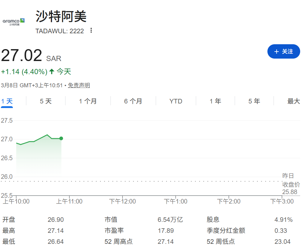Select the 1 天 time range tab
The width and height of the screenshot is (302, 249).
[x=7, y=101]
